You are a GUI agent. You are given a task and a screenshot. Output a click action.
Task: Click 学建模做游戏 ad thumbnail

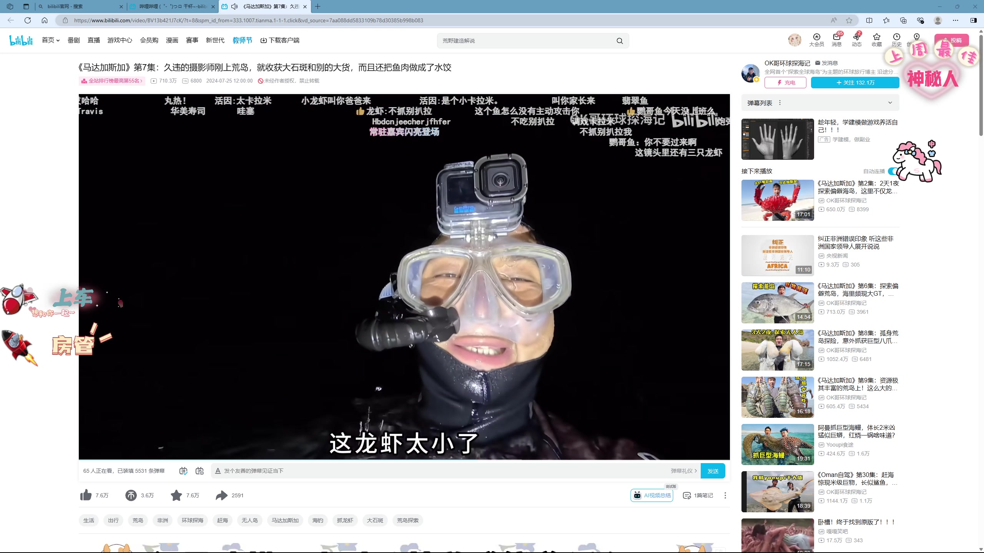(x=778, y=139)
